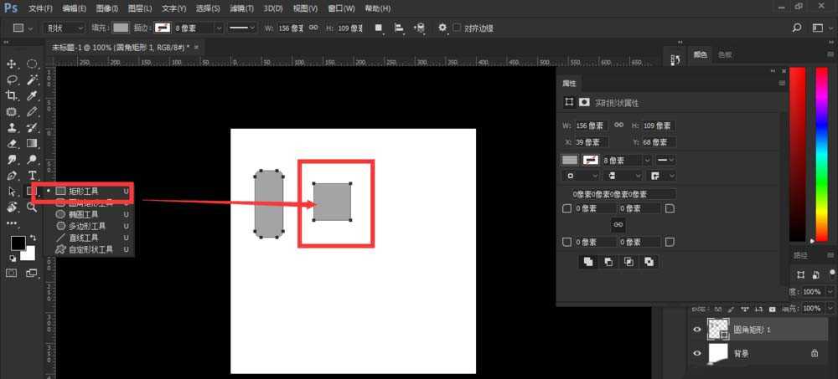Select the Zoom magnifier tool
The height and width of the screenshot is (379, 838).
coord(32,207)
